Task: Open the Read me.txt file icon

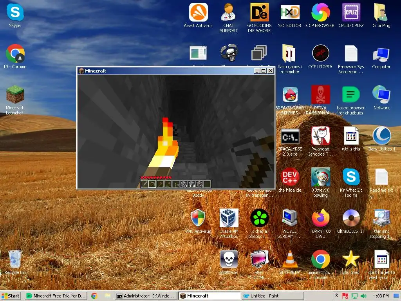Action: click(x=381, y=180)
